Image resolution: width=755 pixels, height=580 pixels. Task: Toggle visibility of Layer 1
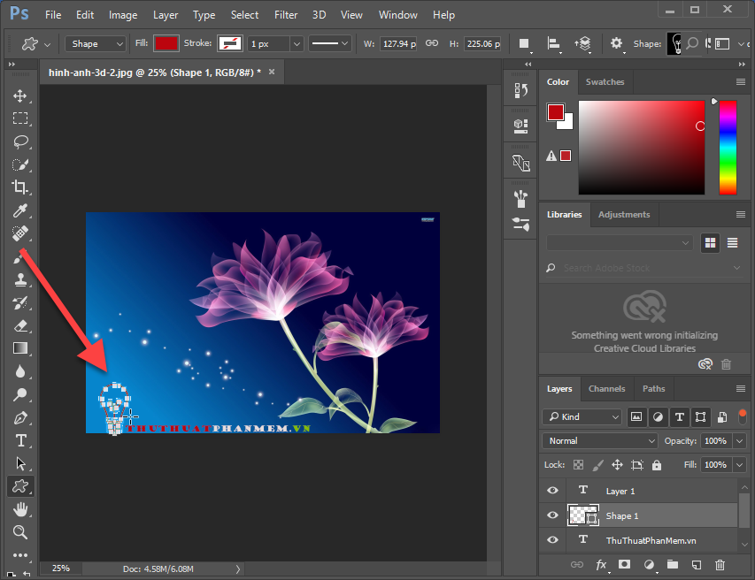click(x=551, y=491)
